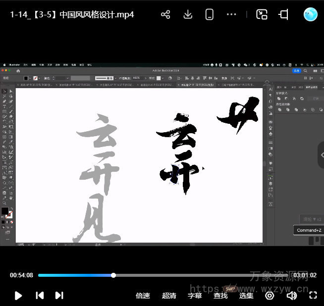Click the playback progress slider handle
Screen dimensions: 324x306
(x=113, y=275)
